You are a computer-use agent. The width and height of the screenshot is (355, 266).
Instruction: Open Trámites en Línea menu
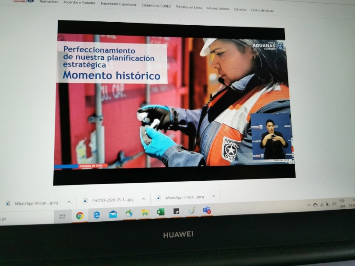189,7
